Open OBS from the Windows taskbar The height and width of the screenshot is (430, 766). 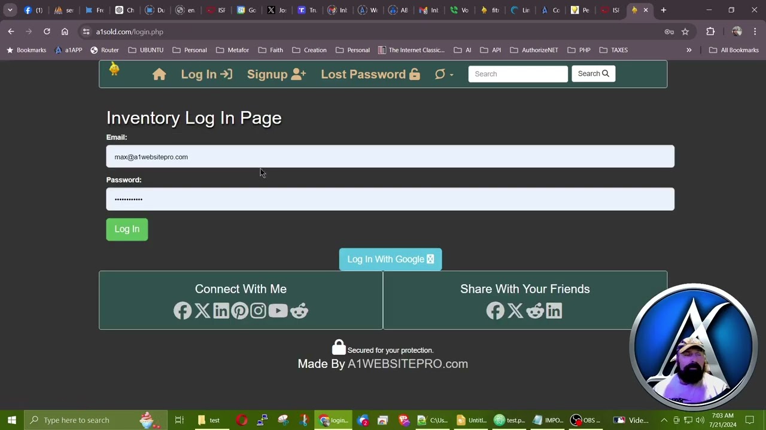coord(585,420)
